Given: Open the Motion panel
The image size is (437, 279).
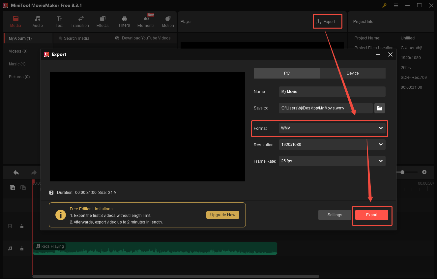Looking at the screenshot, I should coord(168,21).
